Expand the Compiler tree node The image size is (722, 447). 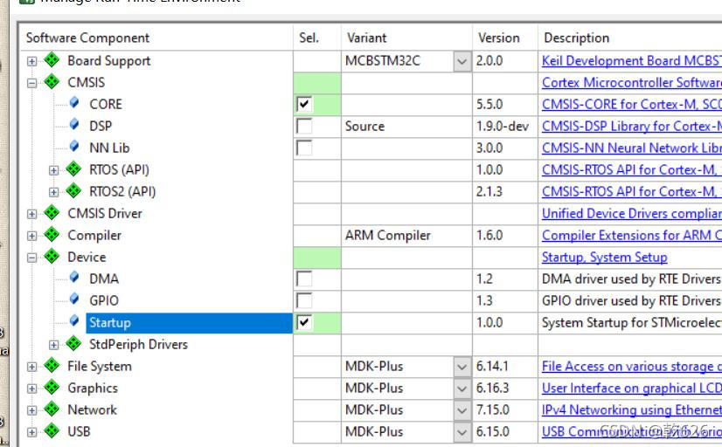coord(31,236)
